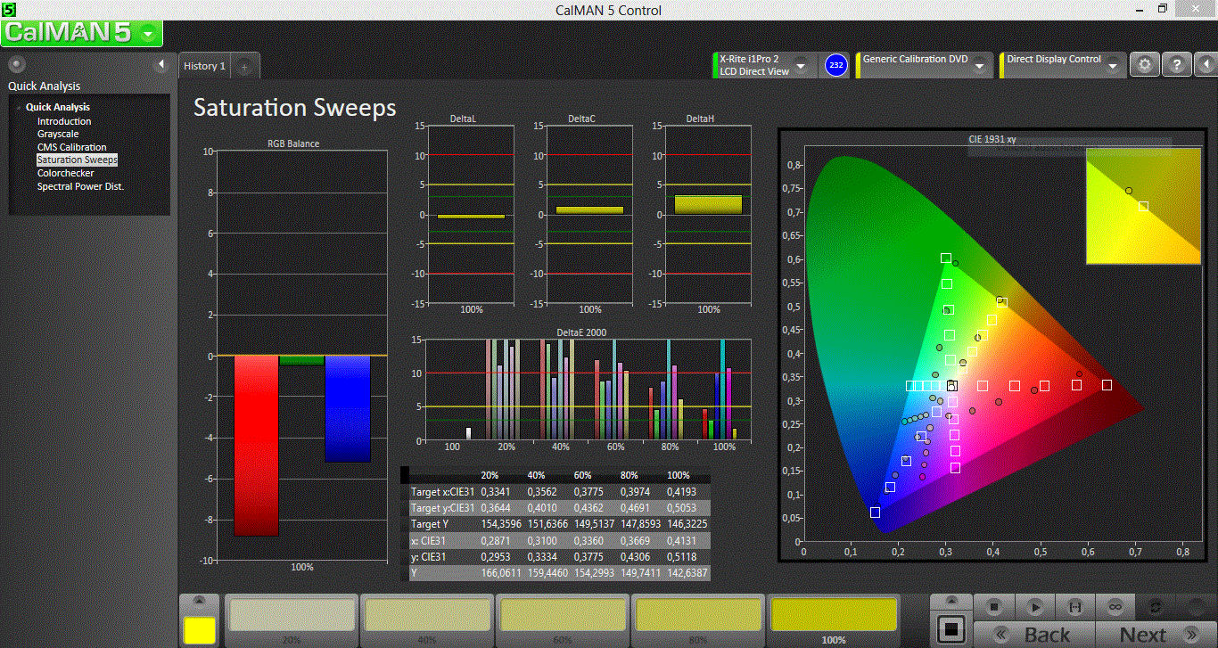Expand the Direct Display Control dropdown
Viewport: 1218px width, 648px height.
click(x=1115, y=65)
